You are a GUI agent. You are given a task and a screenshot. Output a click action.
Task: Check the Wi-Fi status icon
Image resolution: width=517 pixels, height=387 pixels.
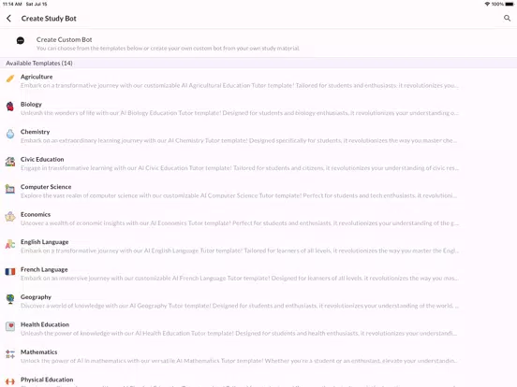tap(487, 4)
